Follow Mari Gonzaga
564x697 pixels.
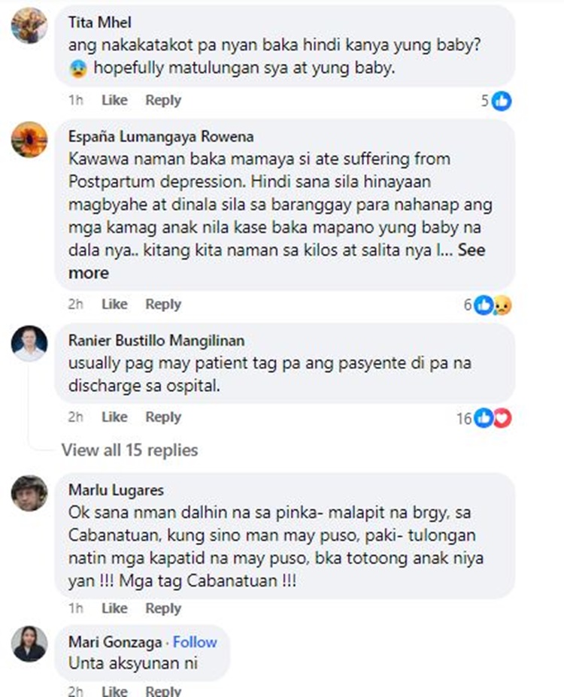[x=195, y=642]
